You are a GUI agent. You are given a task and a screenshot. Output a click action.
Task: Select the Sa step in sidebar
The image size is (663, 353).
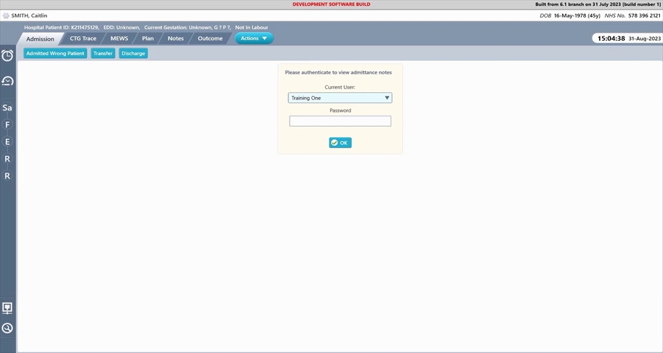pos(7,108)
